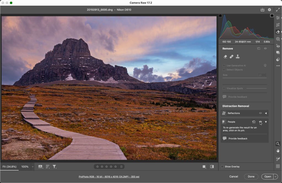
Task: Select 100% zoom level
Action: tap(25, 167)
